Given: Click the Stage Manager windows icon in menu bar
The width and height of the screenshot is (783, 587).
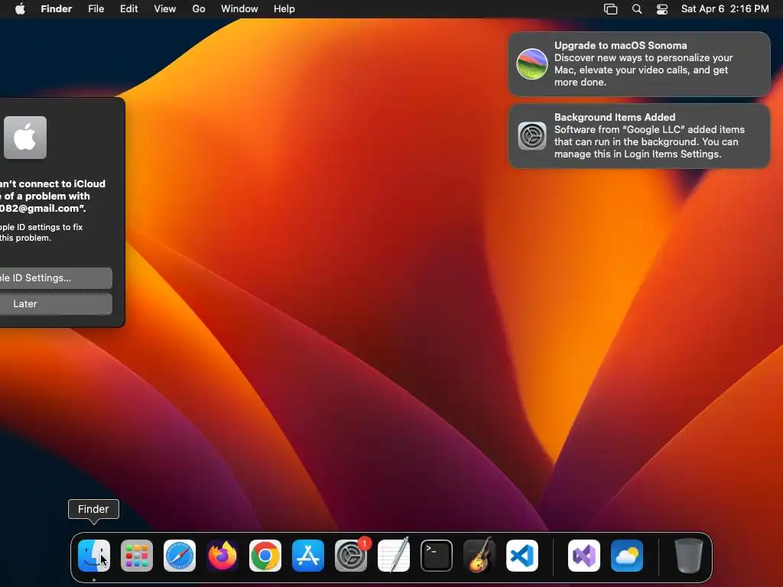Looking at the screenshot, I should [x=611, y=9].
